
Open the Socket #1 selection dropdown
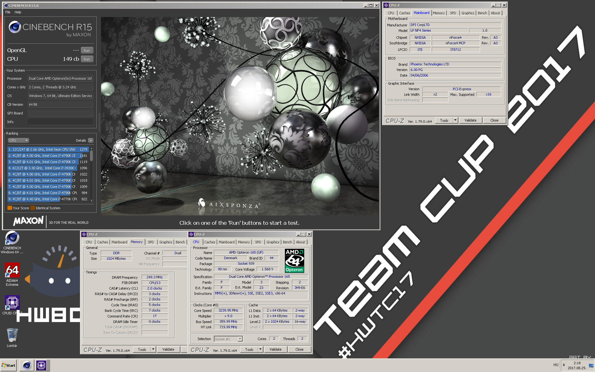click(228, 339)
